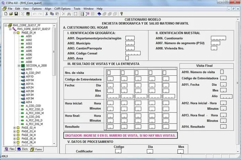This screenshot has width=241, height=160.
Task: Click the 'Visita Final' header label
Action: click(x=204, y=66)
